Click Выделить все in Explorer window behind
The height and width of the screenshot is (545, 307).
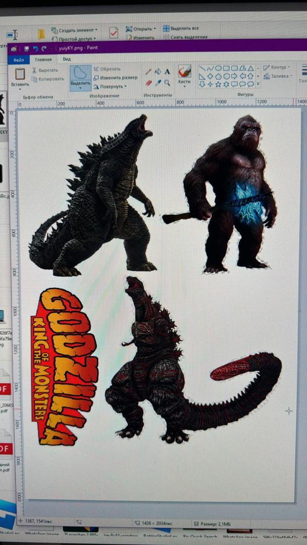click(185, 29)
